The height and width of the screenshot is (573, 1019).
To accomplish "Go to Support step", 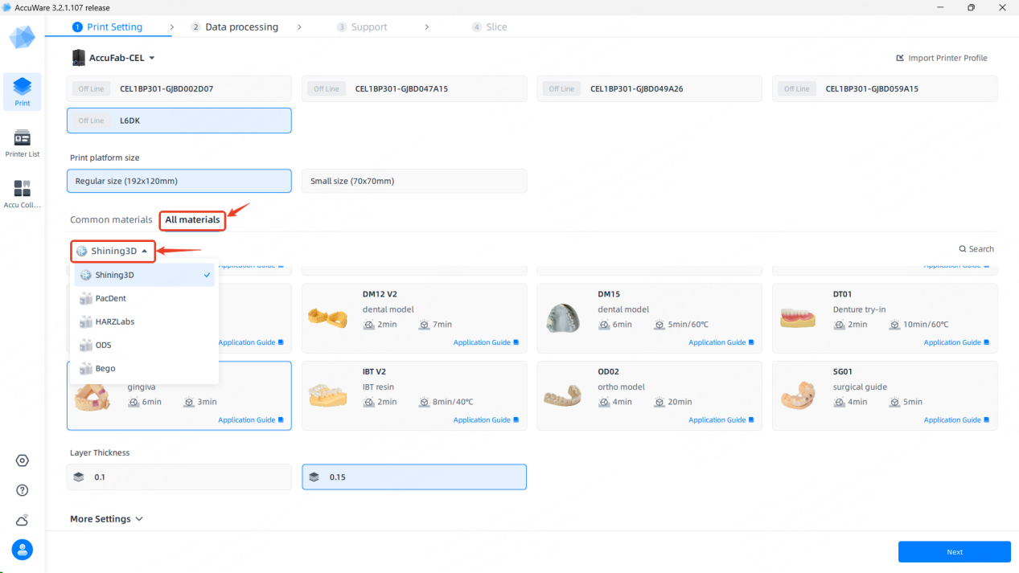I will (362, 27).
